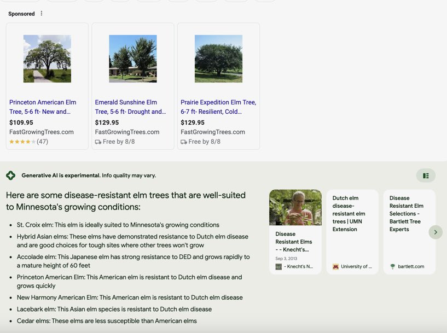This screenshot has width=447, height=333.
Task: Click the University of Minnesota favicon
Action: (335, 266)
